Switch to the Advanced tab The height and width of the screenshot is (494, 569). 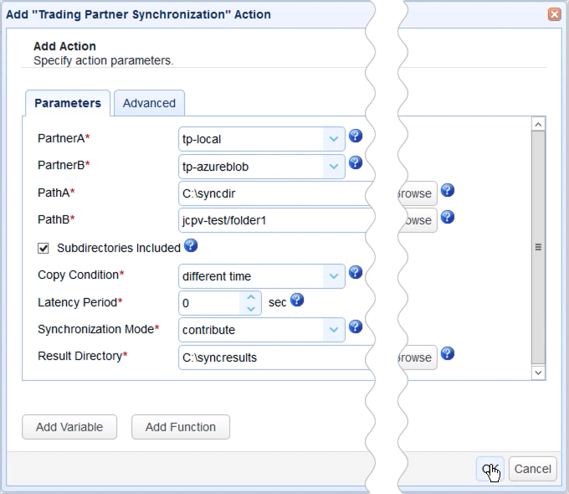pyautogui.click(x=149, y=103)
